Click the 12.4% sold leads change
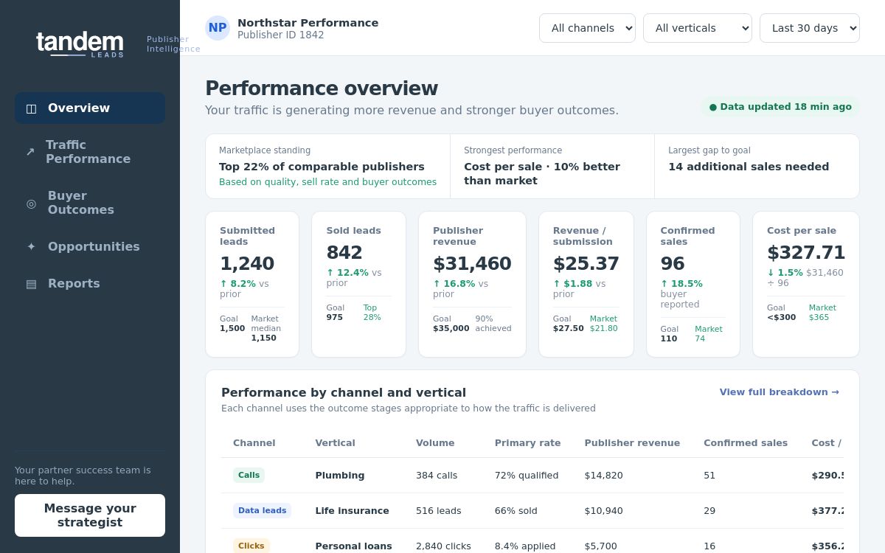Screen dimensions: 885x553 [x=347, y=273]
